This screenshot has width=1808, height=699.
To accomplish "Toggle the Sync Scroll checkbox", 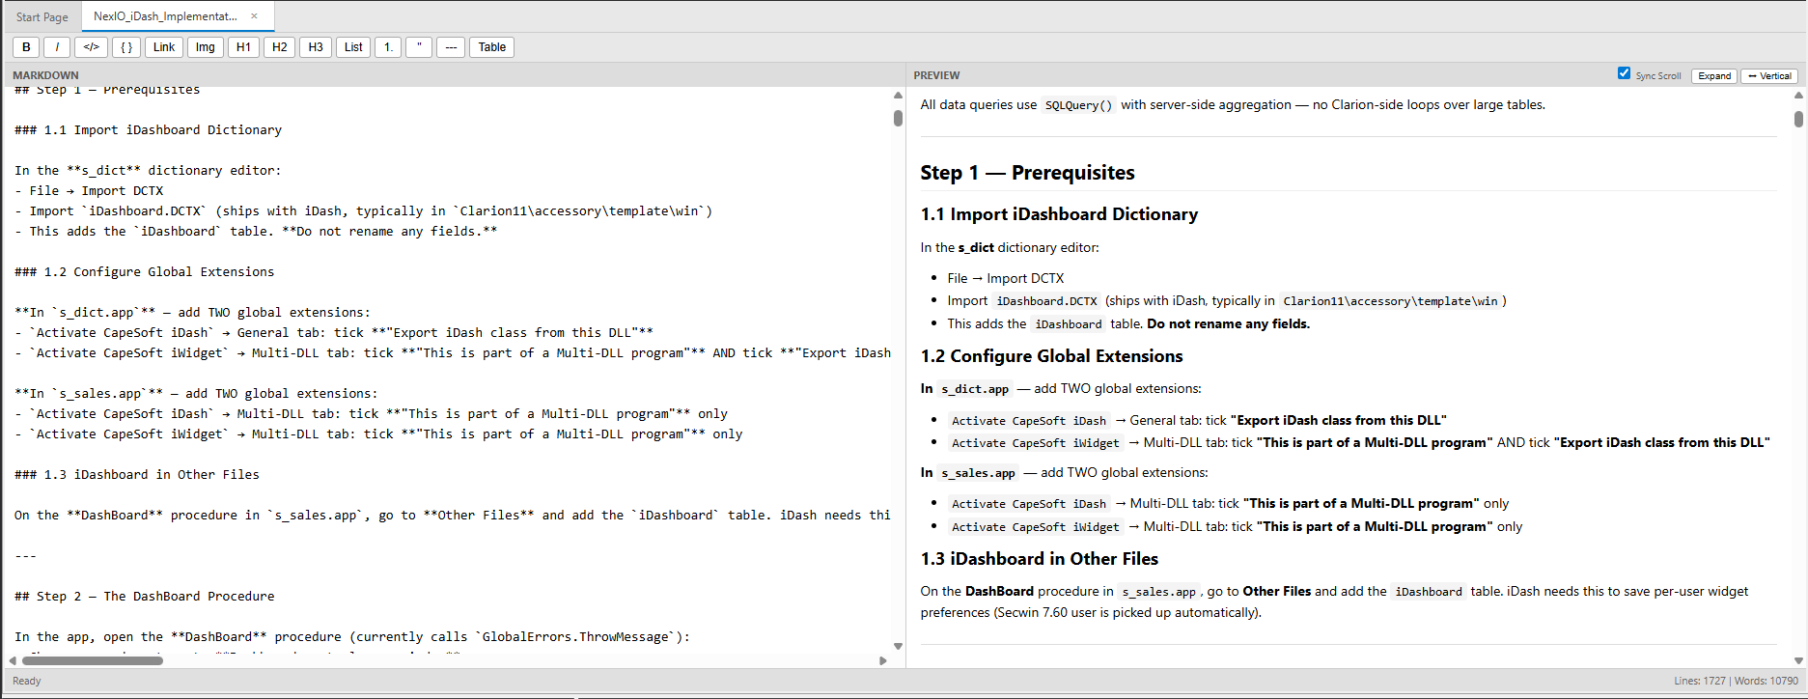I will [1624, 73].
